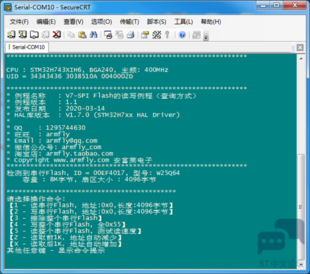Viewport: 310px width, 274px height.
Task: Click the blue Help question icon
Action: [182, 35]
